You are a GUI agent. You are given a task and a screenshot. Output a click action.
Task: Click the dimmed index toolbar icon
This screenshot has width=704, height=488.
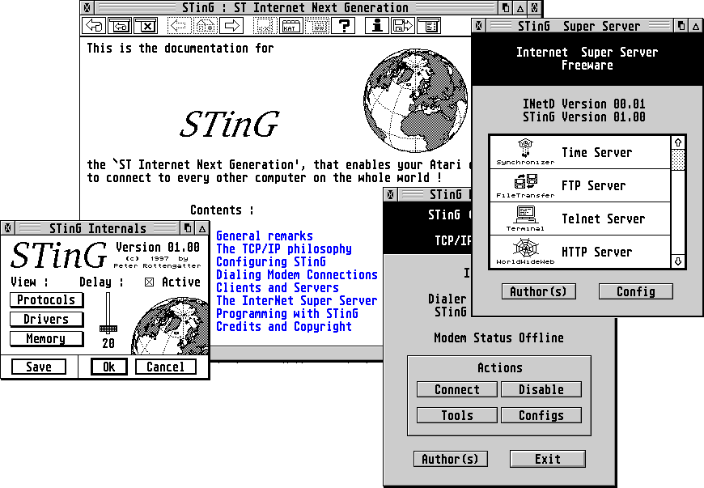pos(265,26)
